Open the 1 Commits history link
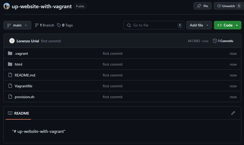 click(223, 41)
